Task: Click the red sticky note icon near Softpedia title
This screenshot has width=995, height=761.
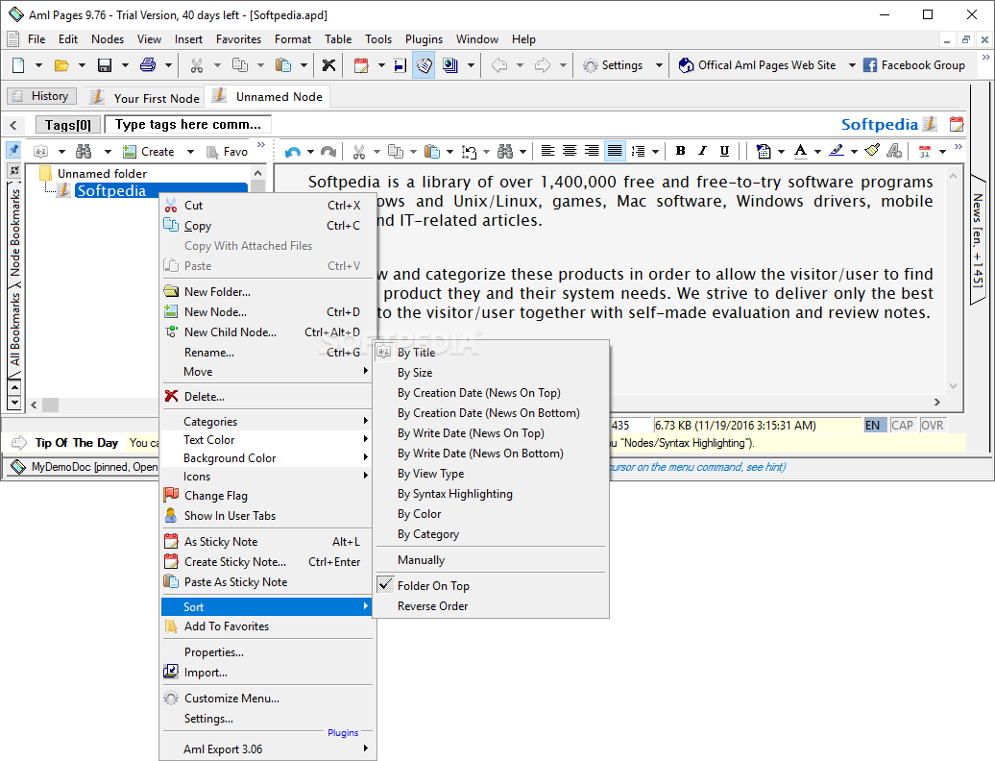Action: pyautogui.click(x=957, y=124)
